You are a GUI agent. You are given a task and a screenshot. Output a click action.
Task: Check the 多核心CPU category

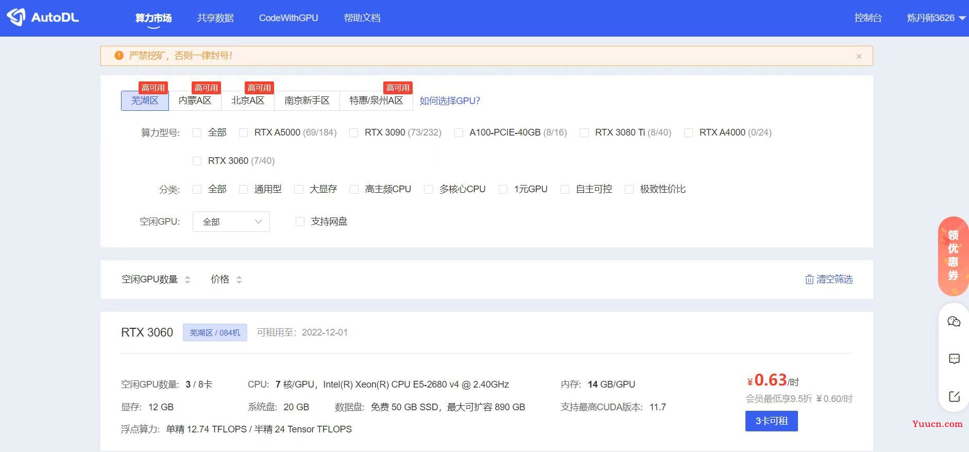tap(429, 189)
